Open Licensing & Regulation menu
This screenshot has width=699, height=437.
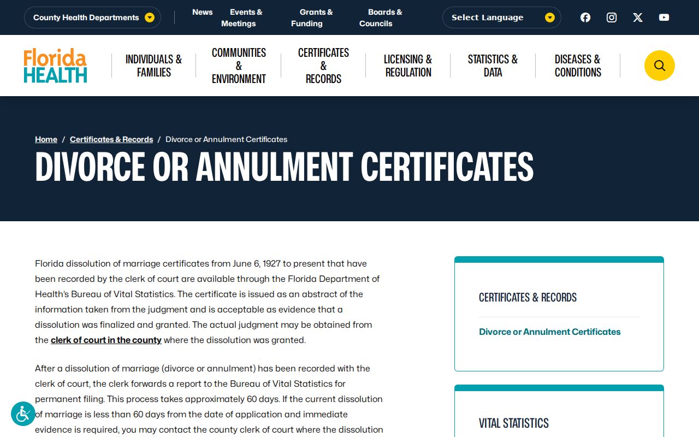pos(408,66)
